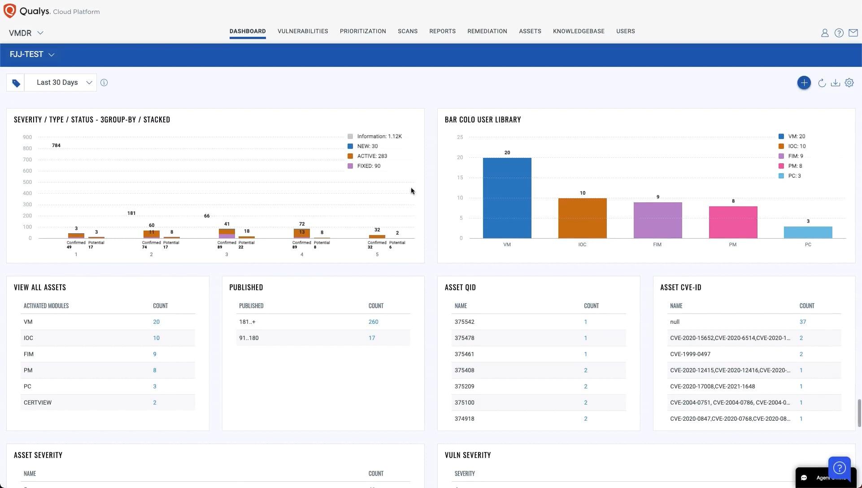
Task: Select the QID 375542 row name
Action: (x=464, y=322)
